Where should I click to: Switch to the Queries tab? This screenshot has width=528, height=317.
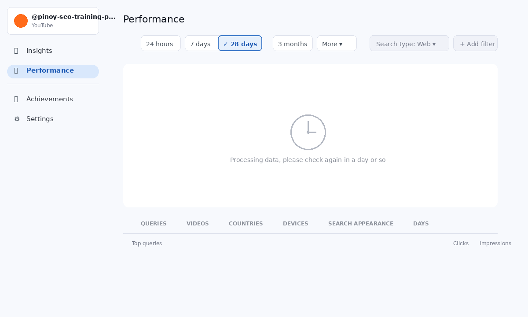click(154, 224)
